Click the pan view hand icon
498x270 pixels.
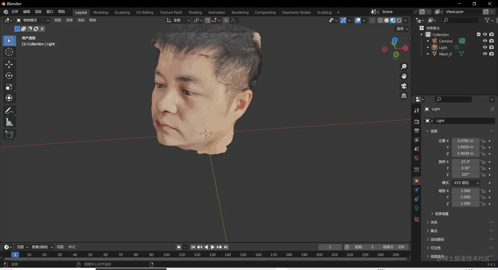tap(404, 76)
